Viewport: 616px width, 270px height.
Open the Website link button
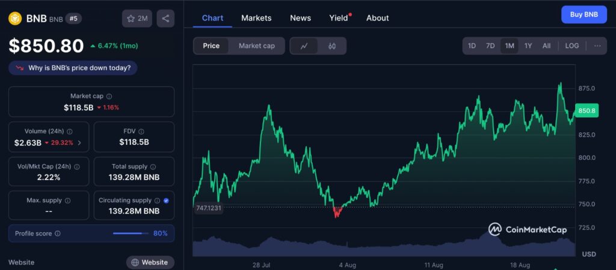coord(150,263)
